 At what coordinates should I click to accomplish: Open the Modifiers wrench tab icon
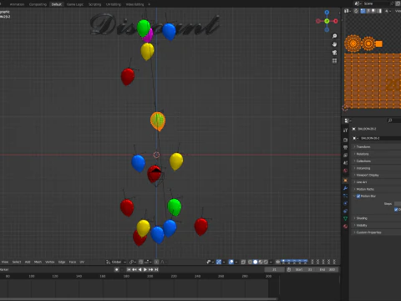point(346,188)
